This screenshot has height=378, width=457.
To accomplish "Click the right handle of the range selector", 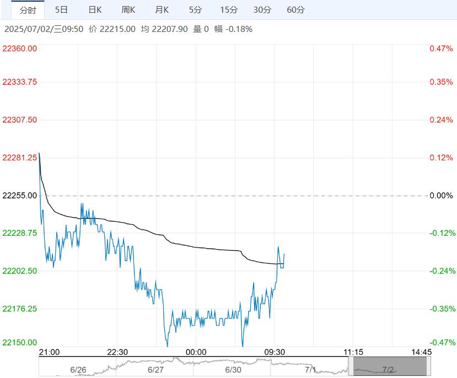I will (x=429, y=366).
